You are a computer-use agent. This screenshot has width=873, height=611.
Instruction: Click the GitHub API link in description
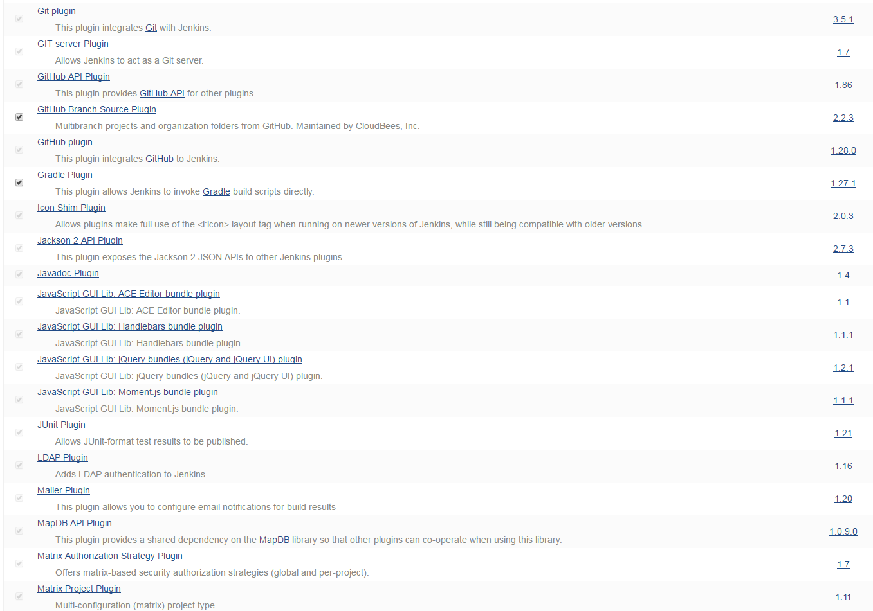coord(162,93)
